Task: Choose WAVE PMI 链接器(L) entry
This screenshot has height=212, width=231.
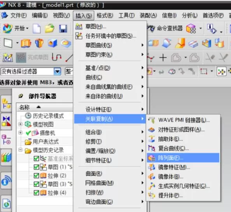Action: [183, 120]
